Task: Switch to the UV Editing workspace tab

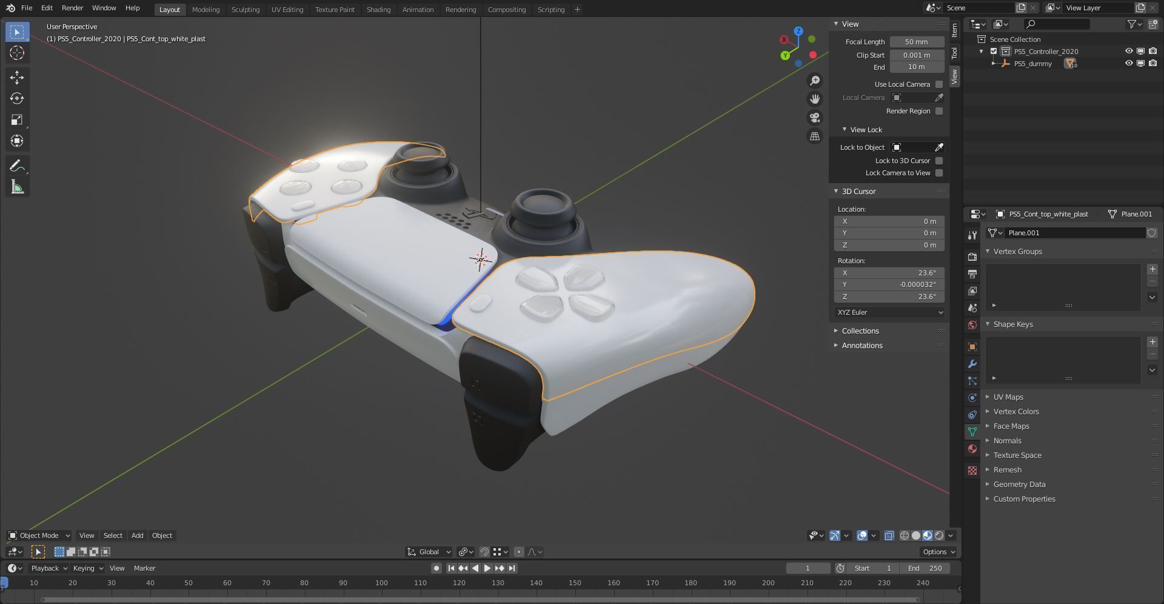Action: pos(287,9)
